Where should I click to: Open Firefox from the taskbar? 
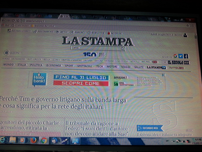click(34, 140)
